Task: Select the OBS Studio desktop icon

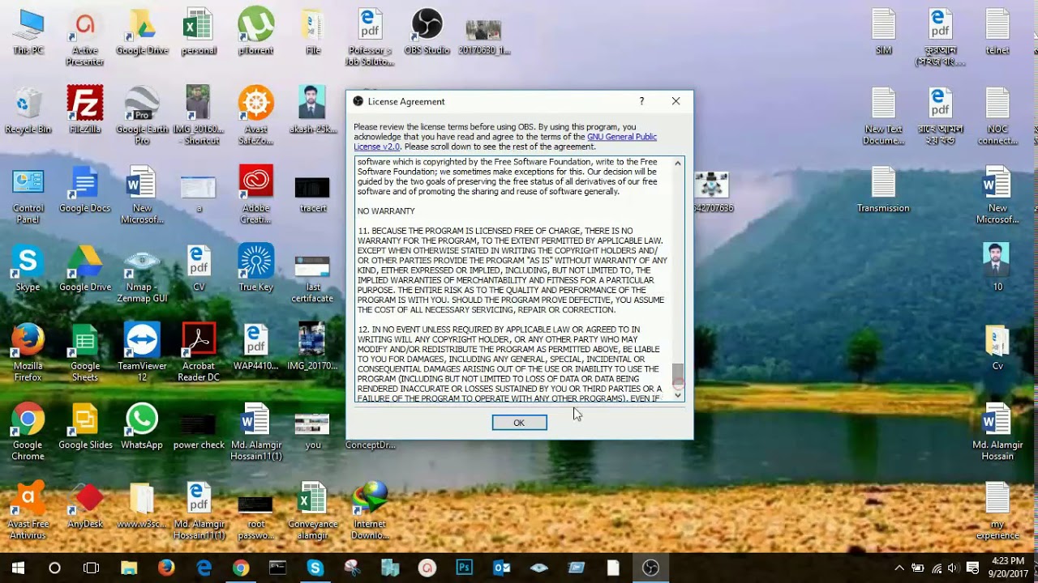Action: pos(427,32)
